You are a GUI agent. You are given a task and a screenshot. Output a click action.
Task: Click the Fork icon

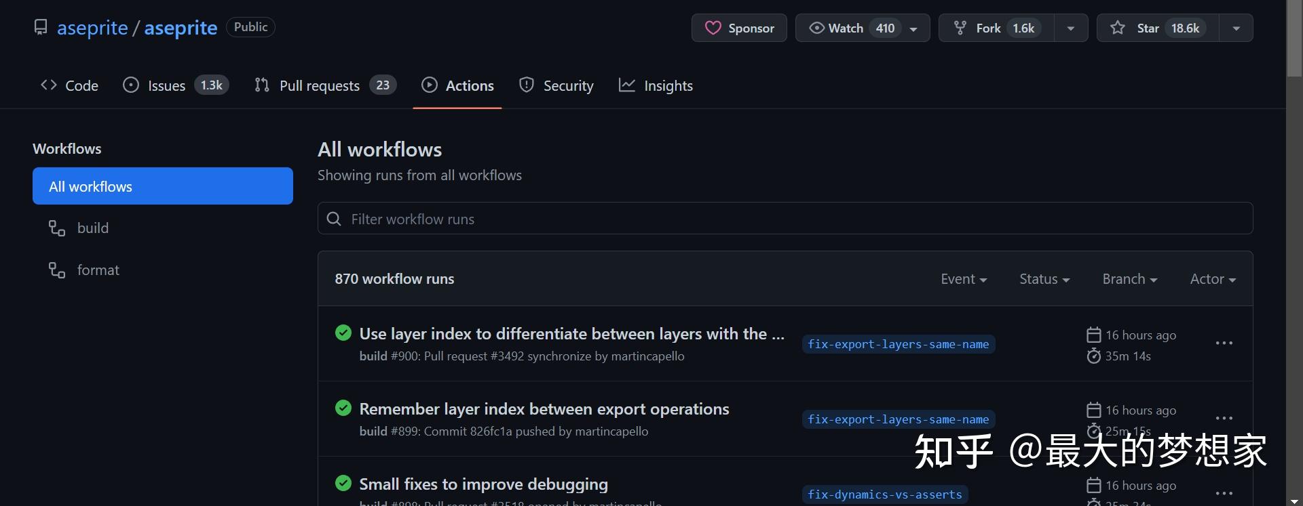(x=960, y=28)
